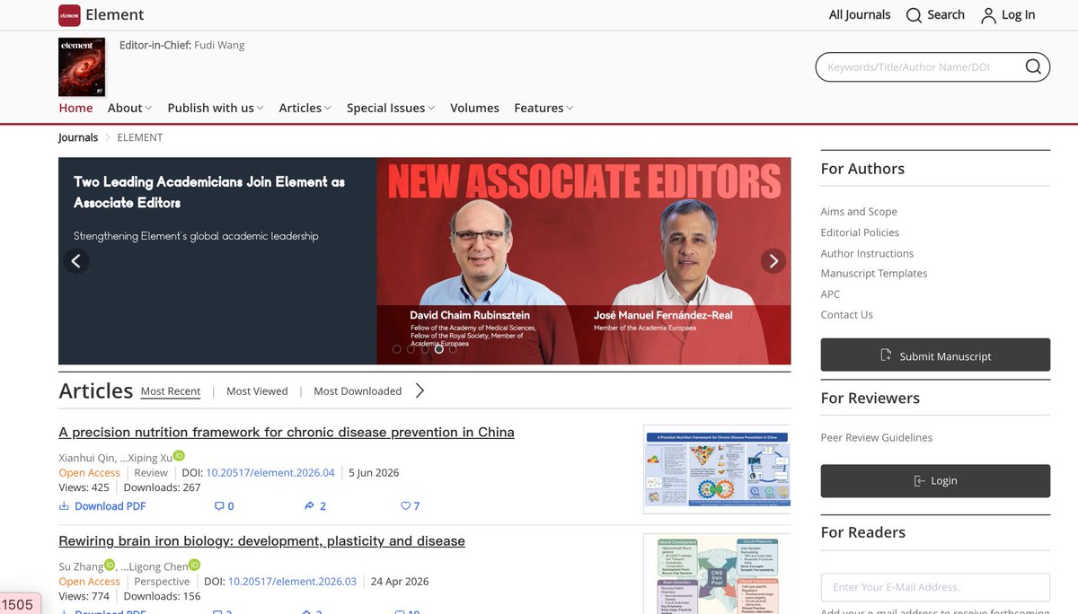This screenshot has width=1078, height=614.
Task: Switch to Most Recent articles tab
Action: pyautogui.click(x=171, y=391)
